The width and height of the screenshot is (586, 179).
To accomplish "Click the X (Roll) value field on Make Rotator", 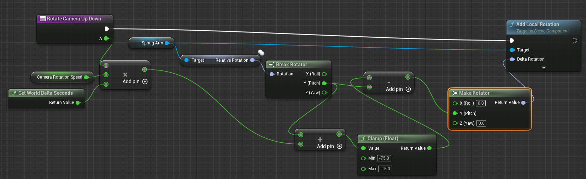I will (481, 103).
